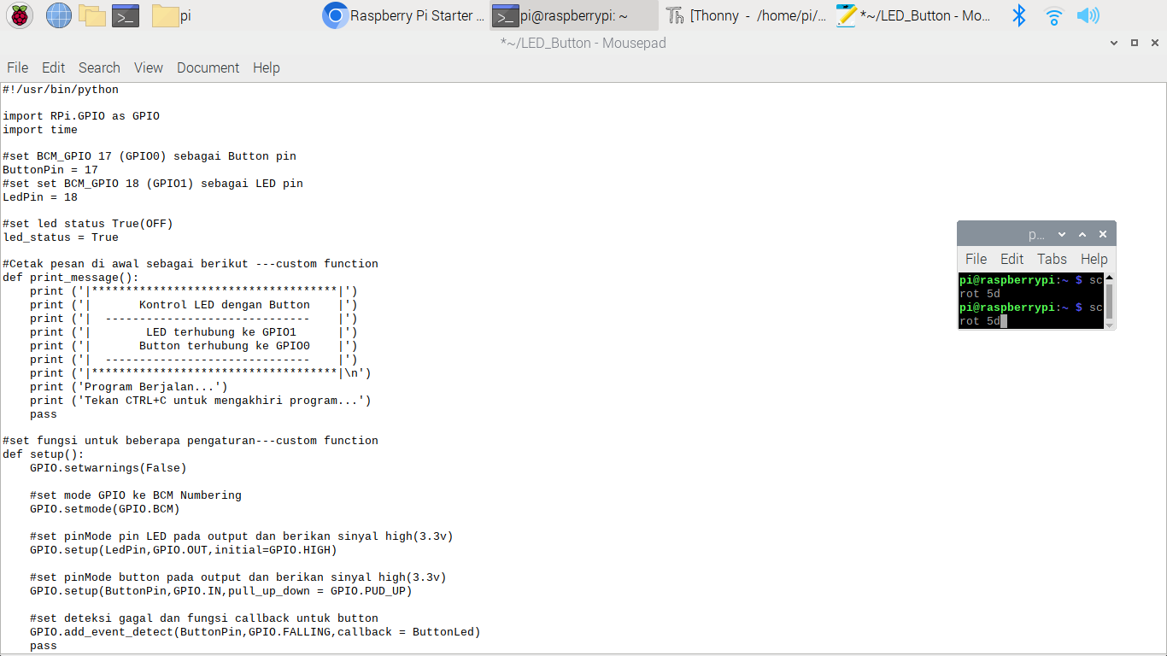Click the 'led_status = True' line
Viewport: 1167px width, 656px height.
[x=61, y=237]
